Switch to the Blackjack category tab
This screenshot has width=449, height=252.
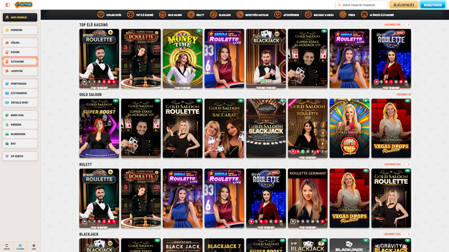pyautogui.click(x=220, y=15)
